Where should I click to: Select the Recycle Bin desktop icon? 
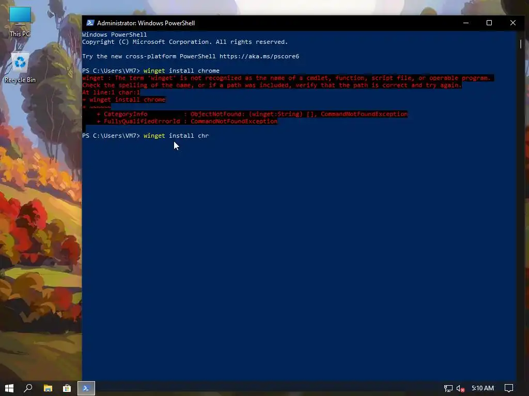click(x=20, y=68)
